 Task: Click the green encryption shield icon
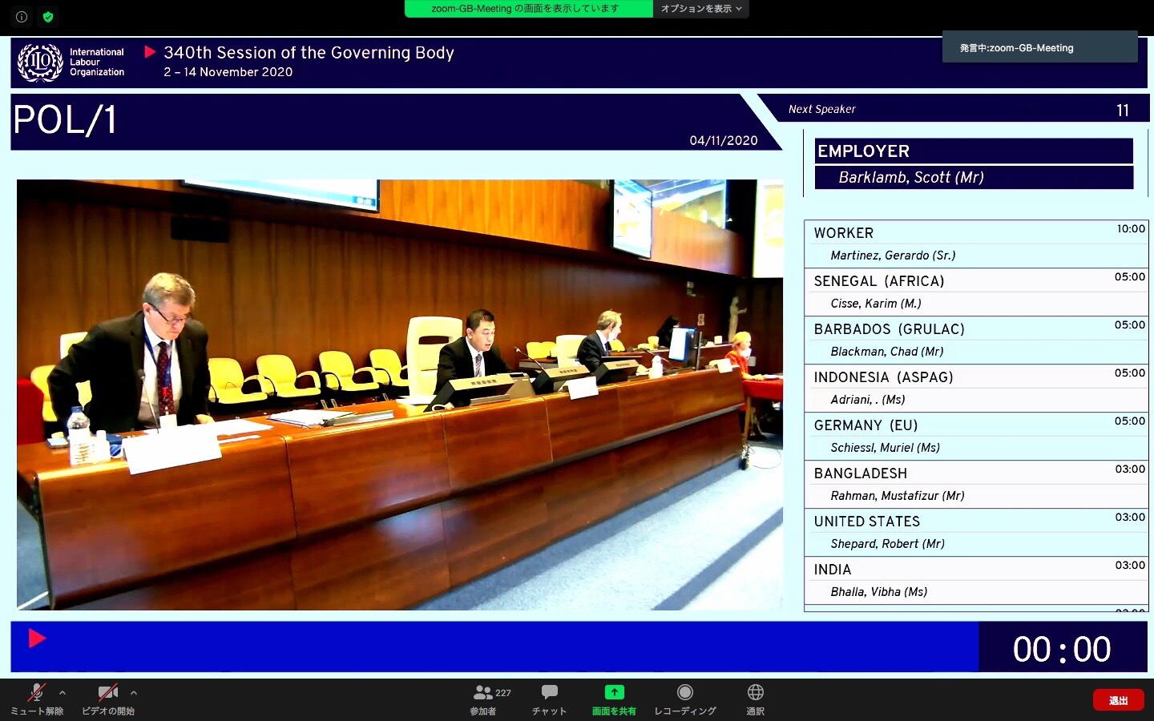tap(48, 16)
